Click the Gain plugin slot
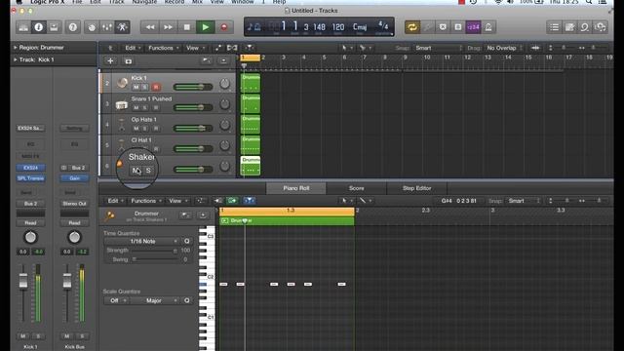This screenshot has width=624, height=351. point(74,178)
